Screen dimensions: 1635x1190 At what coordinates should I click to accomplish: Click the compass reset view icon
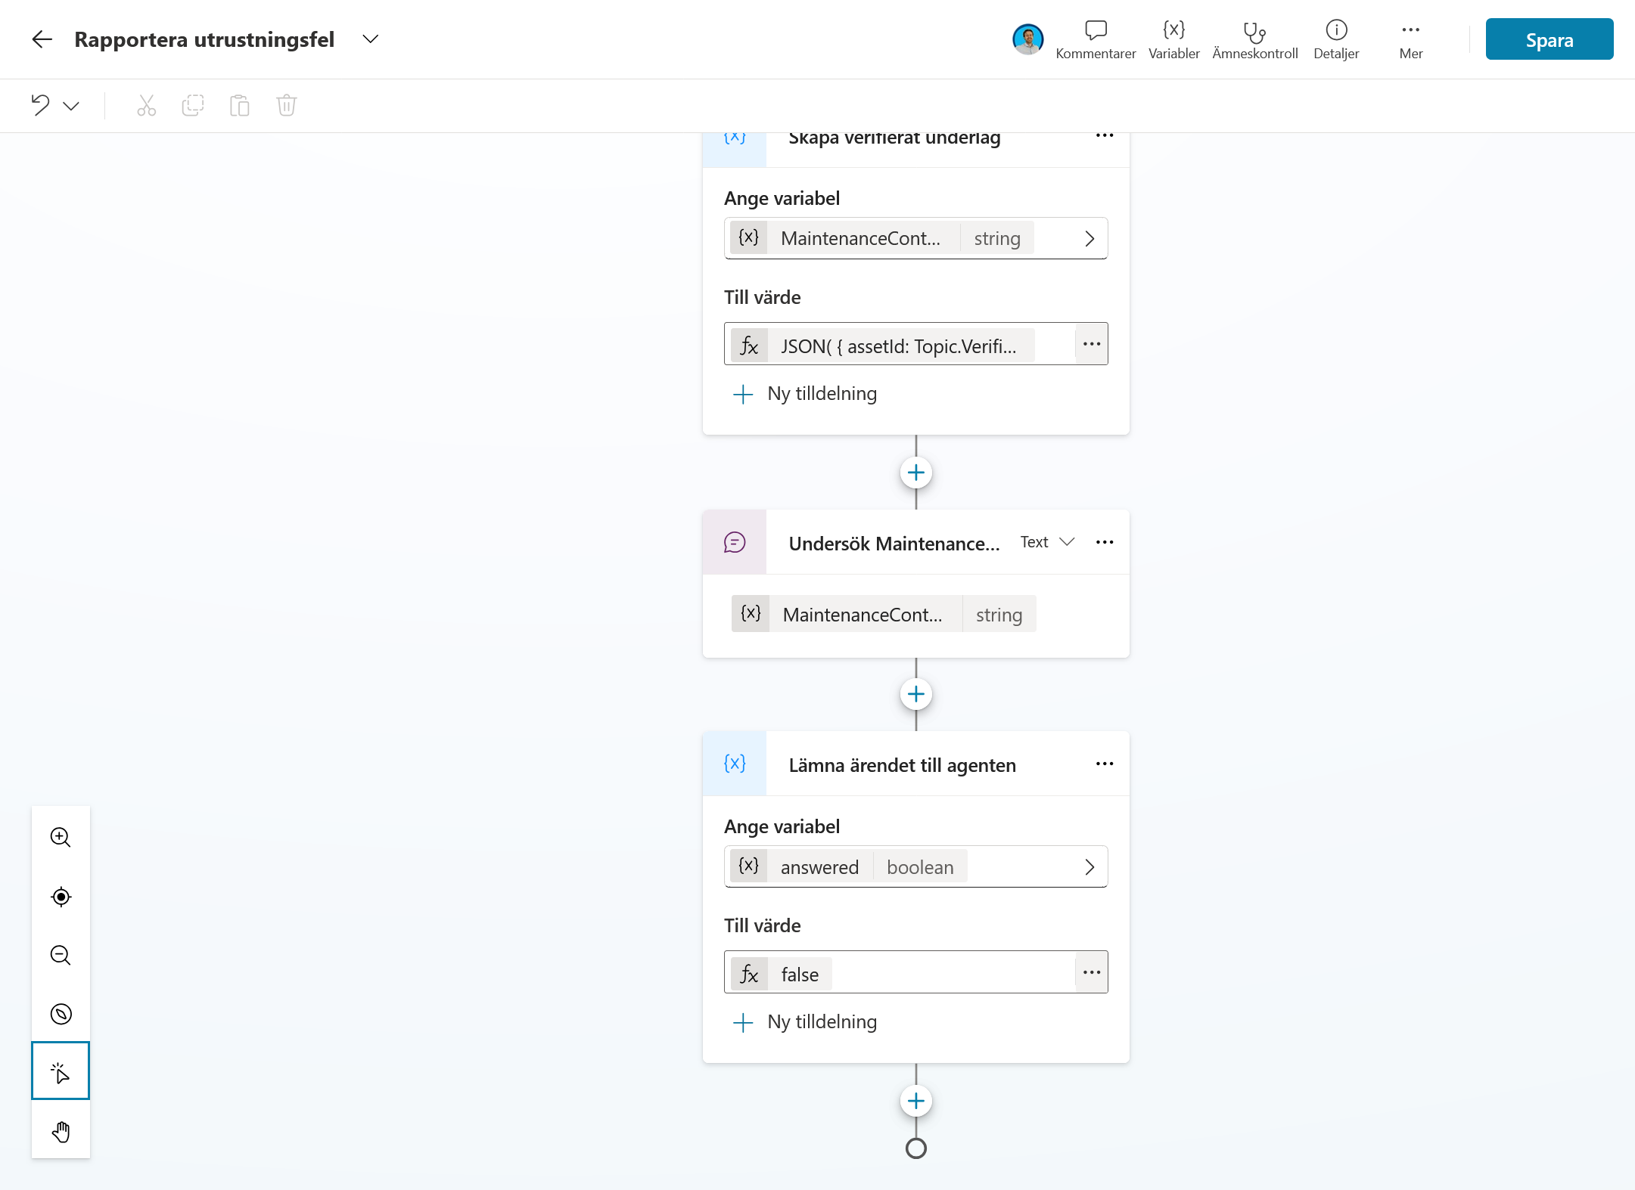pos(61,1014)
